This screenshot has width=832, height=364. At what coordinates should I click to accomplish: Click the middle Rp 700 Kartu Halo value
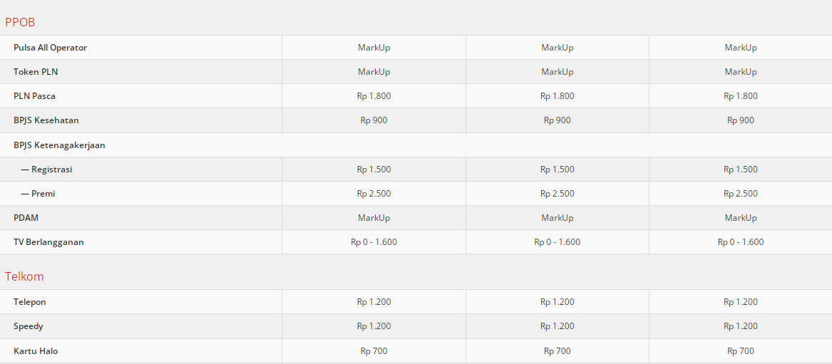pyautogui.click(x=558, y=351)
